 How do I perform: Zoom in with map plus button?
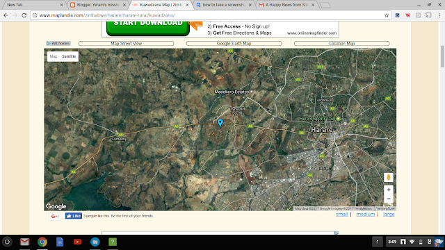[389, 190]
